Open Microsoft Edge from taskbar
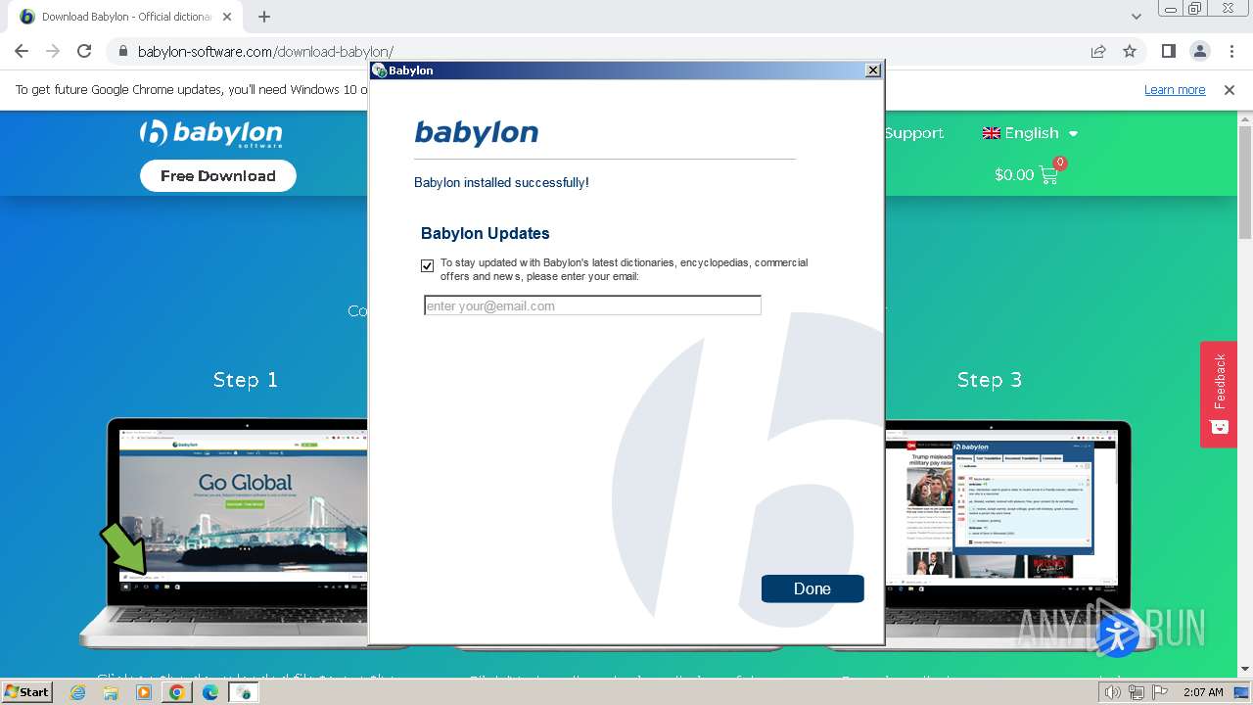 click(x=210, y=692)
